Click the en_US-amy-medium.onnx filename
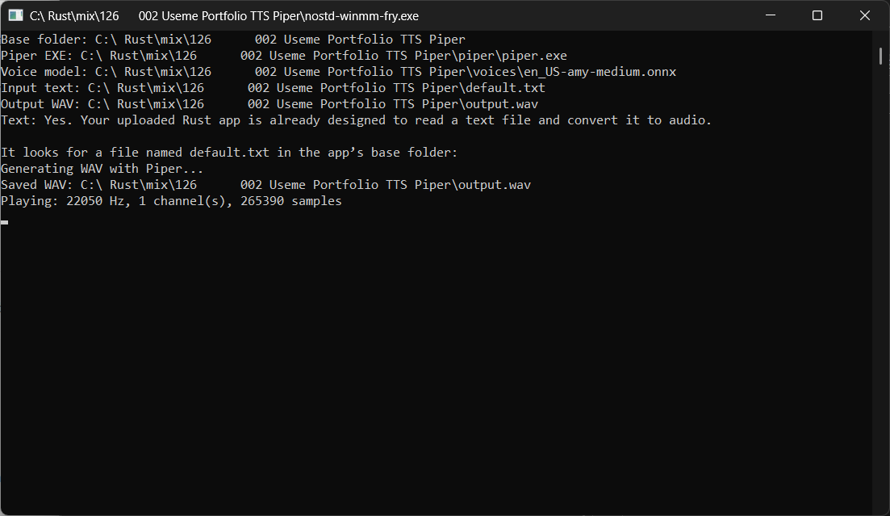The width and height of the screenshot is (890, 516). [x=600, y=72]
